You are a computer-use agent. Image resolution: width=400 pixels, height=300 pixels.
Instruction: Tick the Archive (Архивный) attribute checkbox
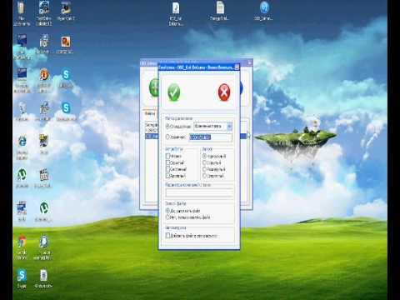coord(167,176)
